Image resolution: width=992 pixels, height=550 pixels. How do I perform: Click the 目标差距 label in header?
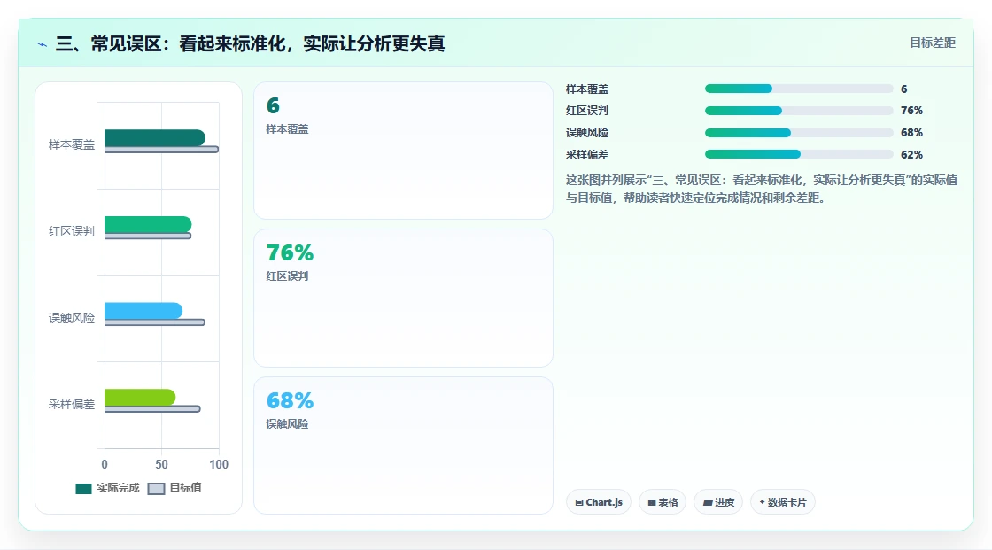[932, 43]
